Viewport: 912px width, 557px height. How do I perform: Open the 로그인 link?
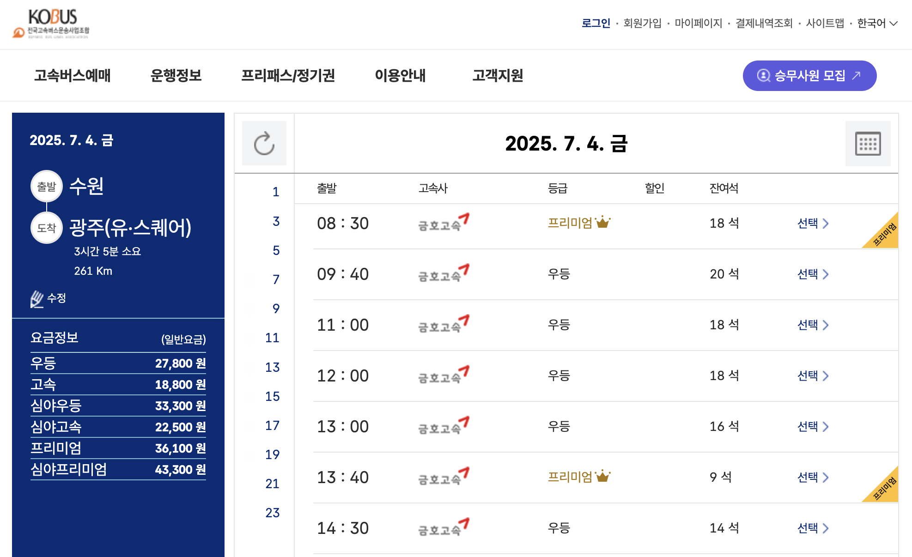coord(596,23)
